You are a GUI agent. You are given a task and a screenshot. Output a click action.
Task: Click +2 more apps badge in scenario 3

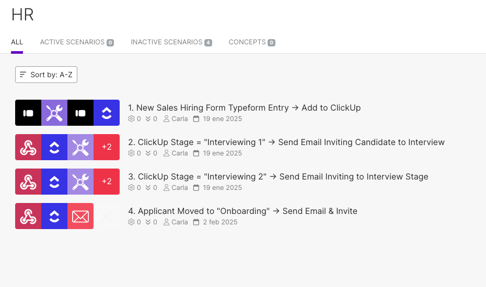pyautogui.click(x=107, y=182)
